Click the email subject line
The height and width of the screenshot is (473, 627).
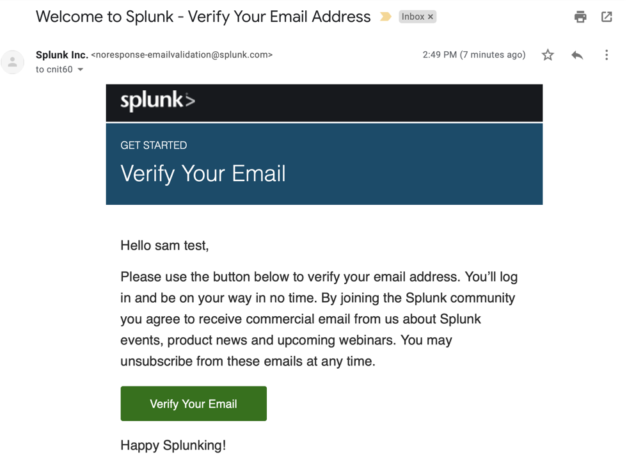pos(203,17)
